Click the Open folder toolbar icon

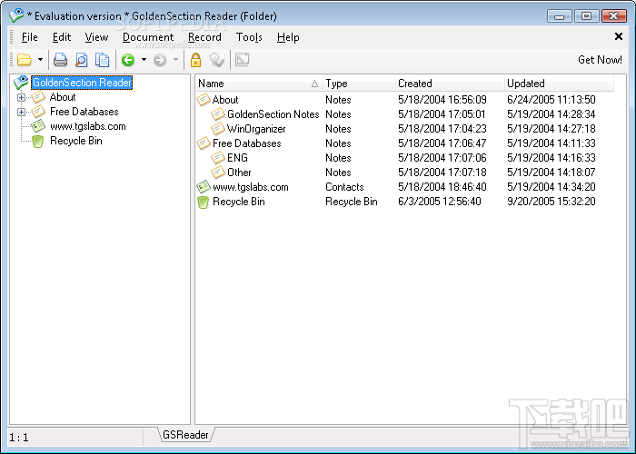point(25,60)
